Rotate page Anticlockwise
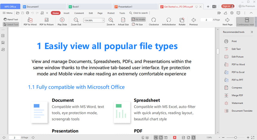 point(169,22)
